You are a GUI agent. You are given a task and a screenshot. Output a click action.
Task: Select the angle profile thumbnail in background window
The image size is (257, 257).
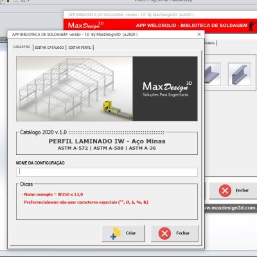point(213,75)
